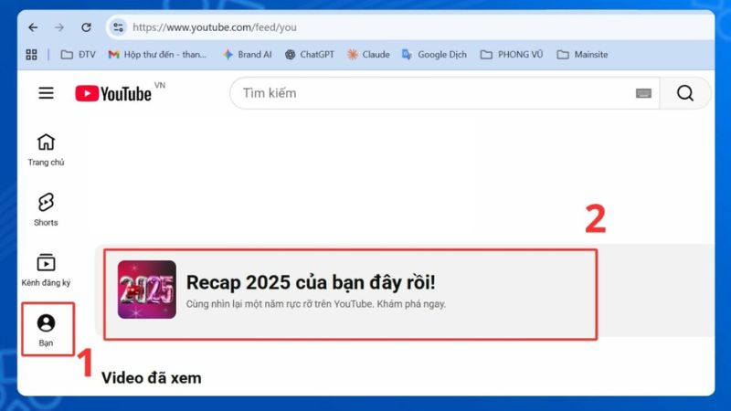Go to Trang chủ in the sidebar
Viewport: 731px width, 411px height.
46,150
